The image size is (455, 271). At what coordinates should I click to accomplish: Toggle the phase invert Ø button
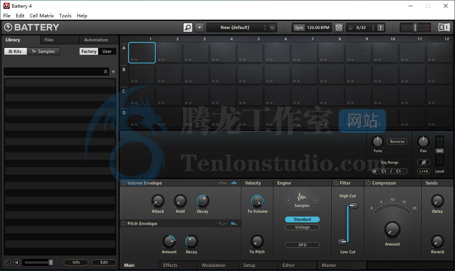point(424,163)
